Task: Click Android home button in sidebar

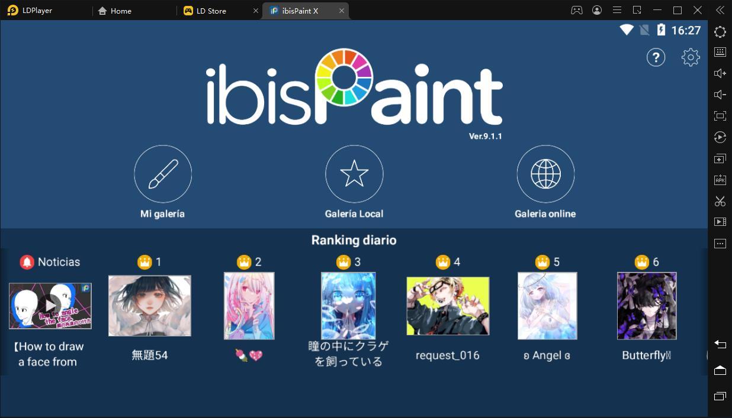Action: (x=720, y=370)
